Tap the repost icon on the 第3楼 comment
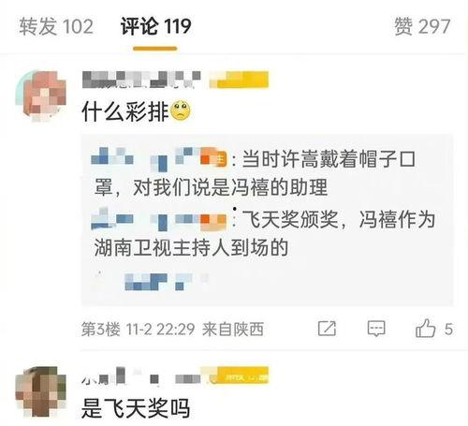468x426 pixels. [327, 329]
